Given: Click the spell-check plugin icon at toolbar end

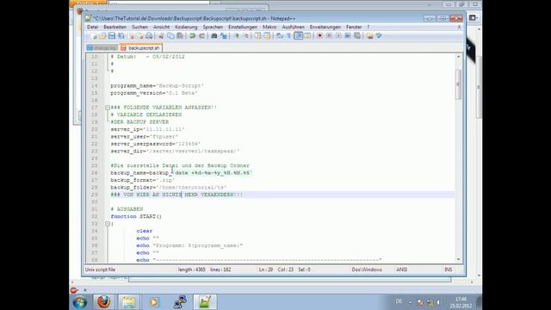Looking at the screenshot, I should pyautogui.click(x=379, y=36).
